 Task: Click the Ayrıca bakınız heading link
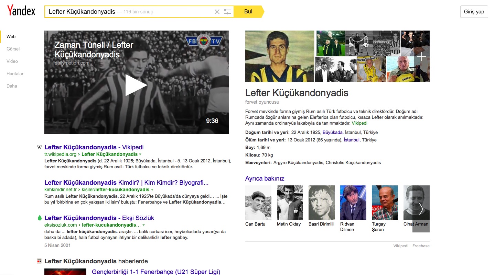click(265, 179)
